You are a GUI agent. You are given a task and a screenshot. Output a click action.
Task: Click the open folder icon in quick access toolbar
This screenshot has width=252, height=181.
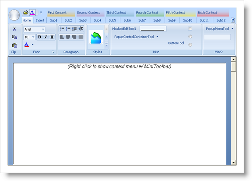(x=26, y=12)
